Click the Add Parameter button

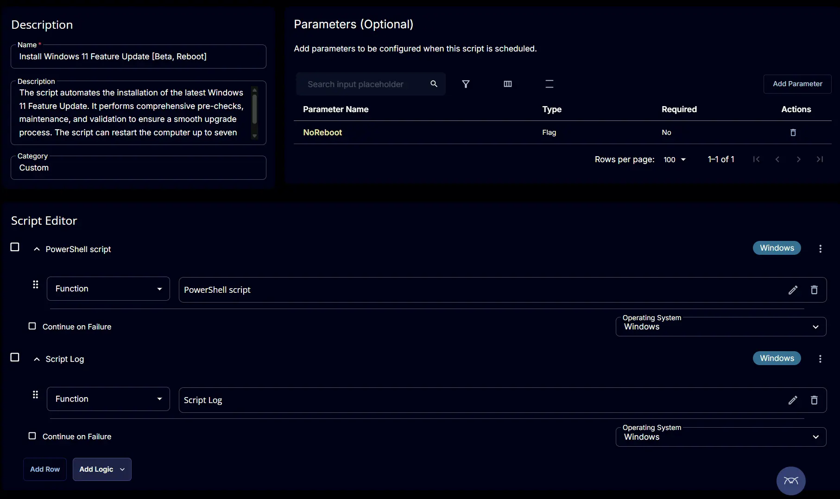[797, 84]
